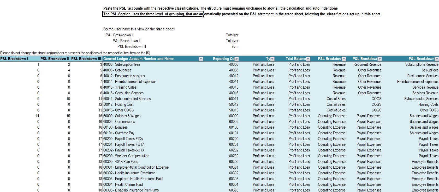Select the highlighted cell starting 'The P&L Section uses'
This screenshot has height=192, width=439.
[153, 14]
